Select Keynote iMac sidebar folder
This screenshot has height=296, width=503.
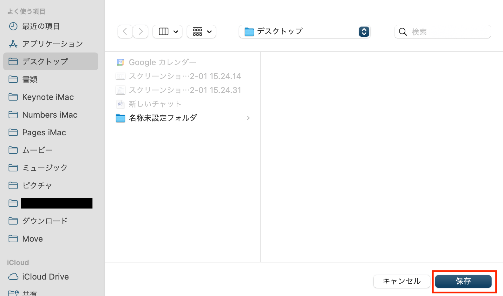(x=51, y=97)
